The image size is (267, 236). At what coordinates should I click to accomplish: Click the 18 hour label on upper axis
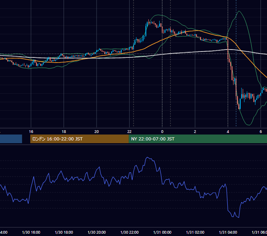tap(64, 132)
